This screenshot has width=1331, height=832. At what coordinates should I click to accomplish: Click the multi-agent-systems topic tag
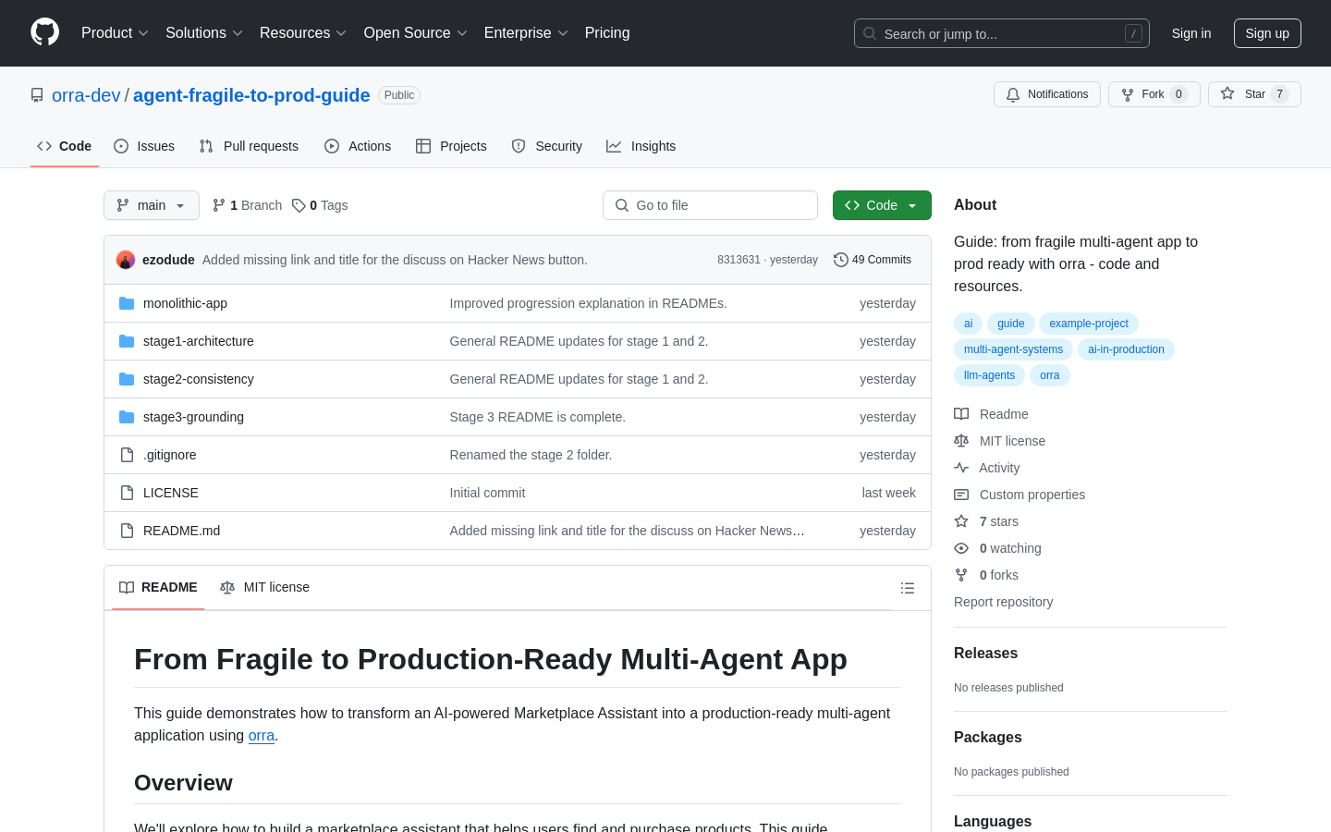pos(1013,349)
